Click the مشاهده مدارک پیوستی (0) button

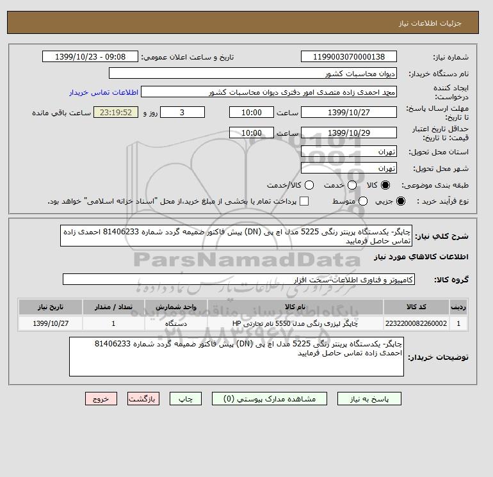click(270, 399)
